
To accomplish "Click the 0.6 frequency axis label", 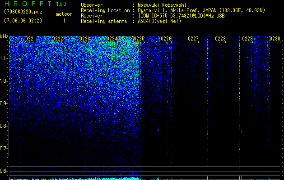I will [x=4, y=171].
